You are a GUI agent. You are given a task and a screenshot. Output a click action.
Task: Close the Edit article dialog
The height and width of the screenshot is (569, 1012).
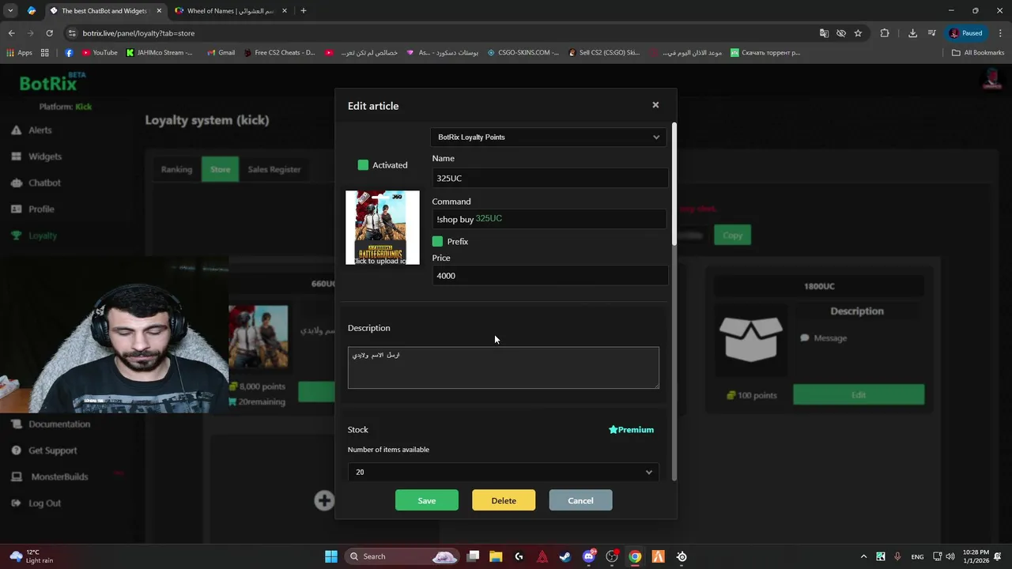coord(655,105)
